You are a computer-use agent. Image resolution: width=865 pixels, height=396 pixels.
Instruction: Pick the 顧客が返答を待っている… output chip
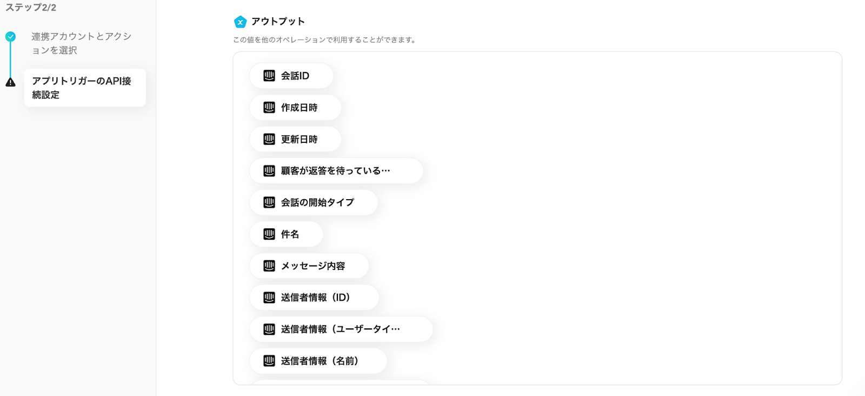[335, 171]
